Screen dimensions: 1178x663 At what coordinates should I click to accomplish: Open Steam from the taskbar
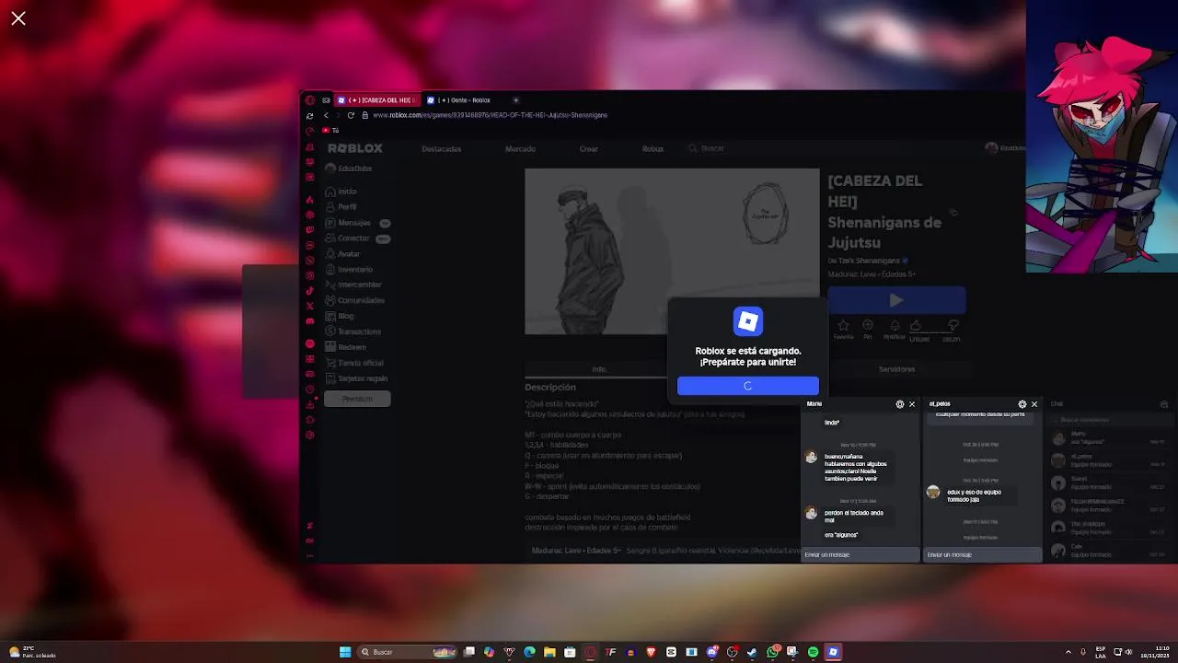point(752,652)
